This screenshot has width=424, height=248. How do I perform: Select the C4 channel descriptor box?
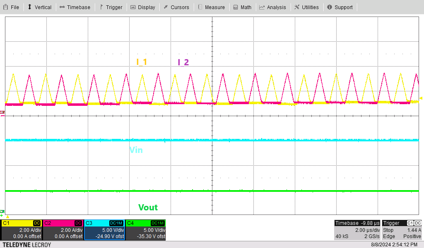tap(145, 230)
